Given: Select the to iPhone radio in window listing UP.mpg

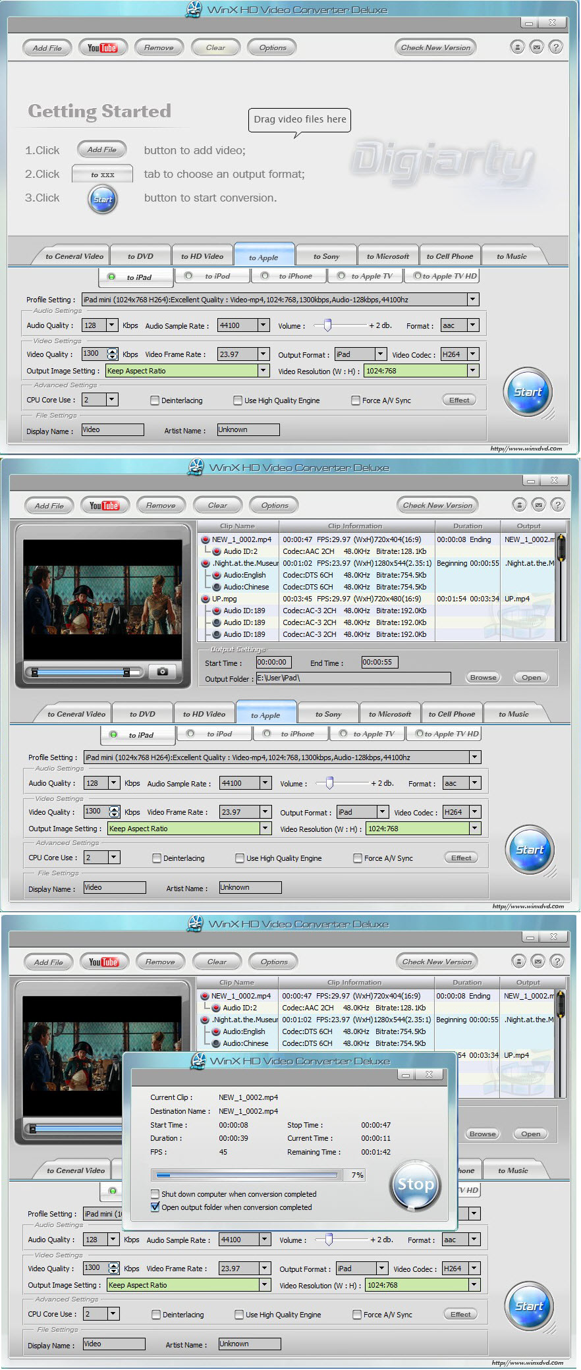Looking at the screenshot, I should 267,734.
